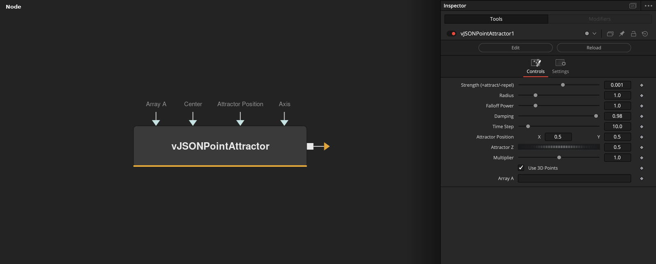Click the Array A text field
This screenshot has width=656, height=264.
pos(574,178)
